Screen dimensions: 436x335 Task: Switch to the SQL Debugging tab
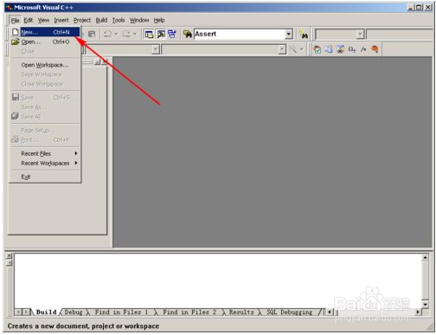click(x=290, y=312)
